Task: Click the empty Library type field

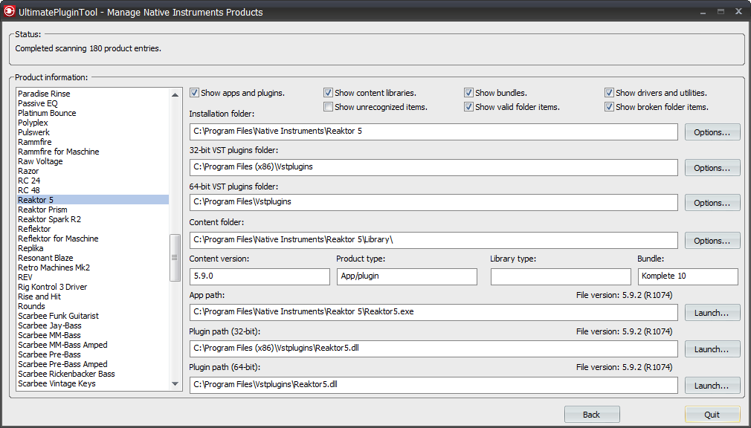Action: [561, 276]
